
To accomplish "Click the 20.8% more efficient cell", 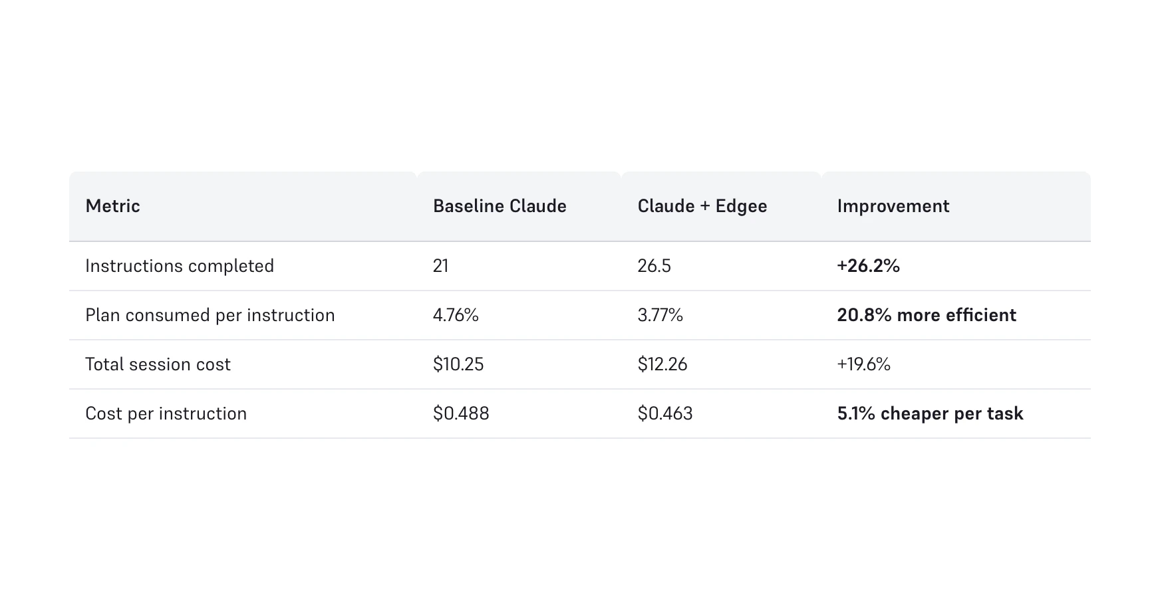I will (926, 315).
